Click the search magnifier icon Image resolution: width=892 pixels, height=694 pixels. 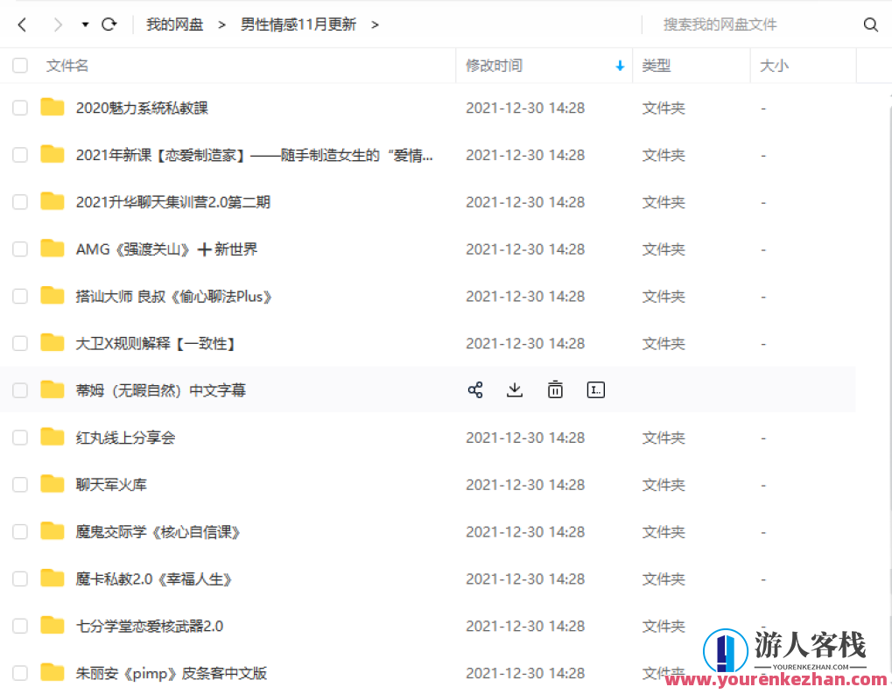point(870,25)
